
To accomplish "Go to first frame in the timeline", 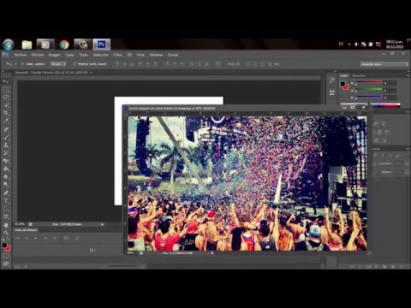I will coord(17,238).
